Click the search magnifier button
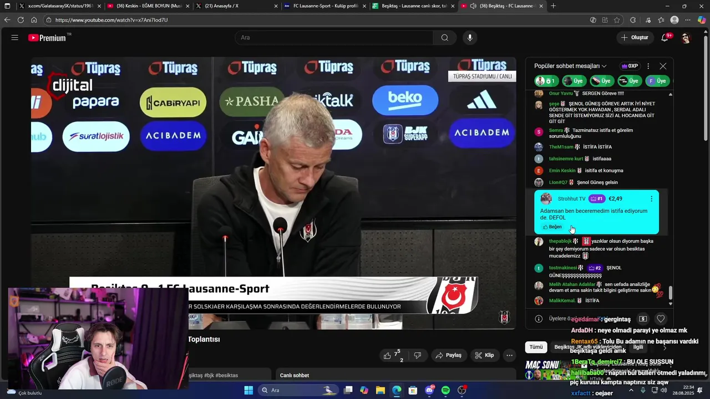The width and height of the screenshot is (710, 399). (x=444, y=38)
